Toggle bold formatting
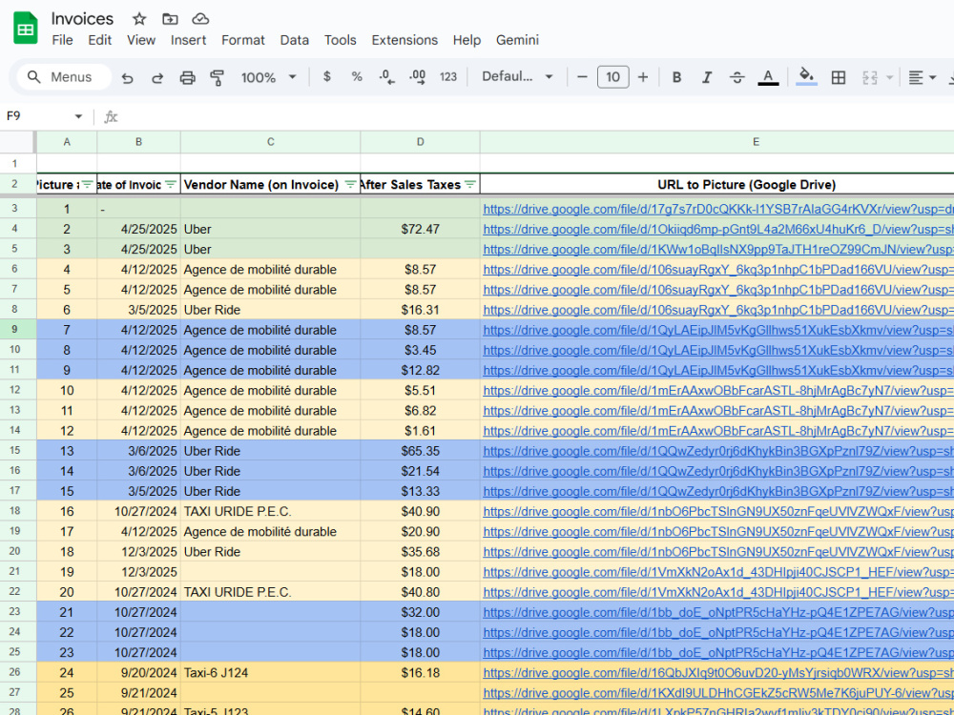This screenshot has width=954, height=715. 676,77
